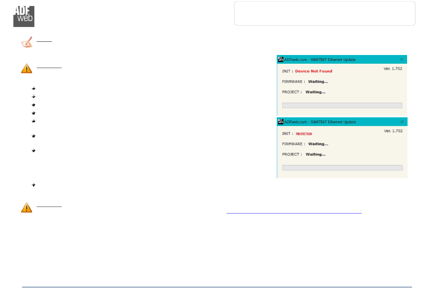Image resolution: width=436 pixels, height=302 pixels.
Task: Click FIRMWARE 'Waiting...' in upper window
Action: [318, 82]
